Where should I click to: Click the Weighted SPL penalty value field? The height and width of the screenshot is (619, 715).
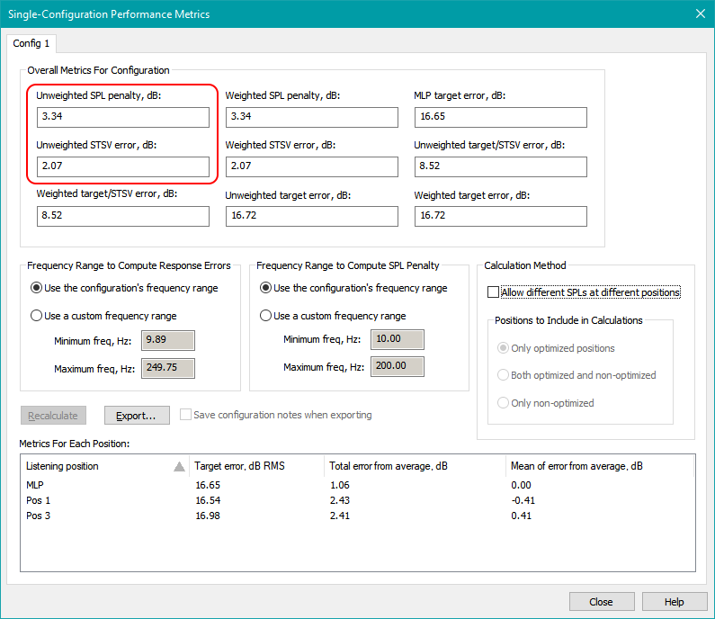tap(312, 117)
